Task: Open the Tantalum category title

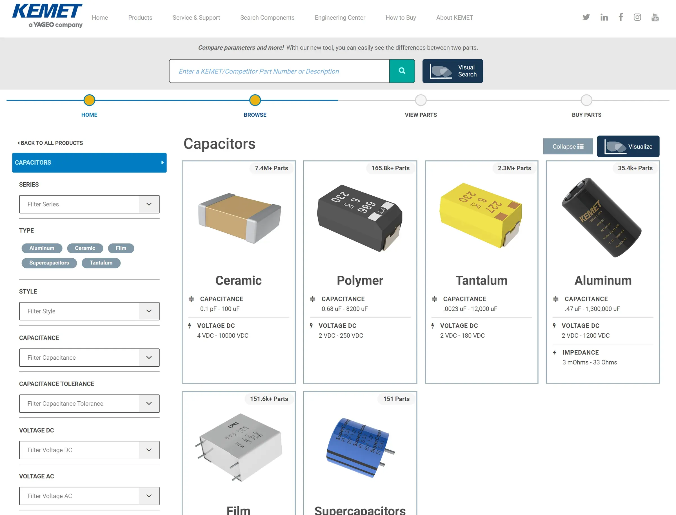Action: pyautogui.click(x=481, y=280)
